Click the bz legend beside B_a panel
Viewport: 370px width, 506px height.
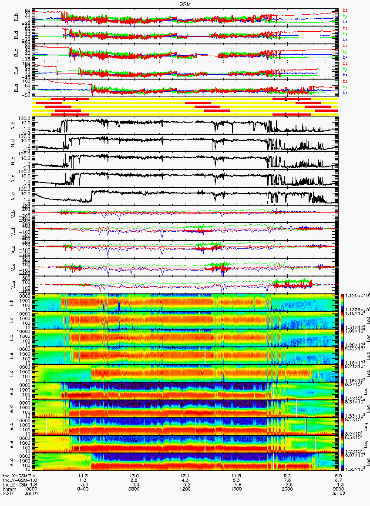345,81
